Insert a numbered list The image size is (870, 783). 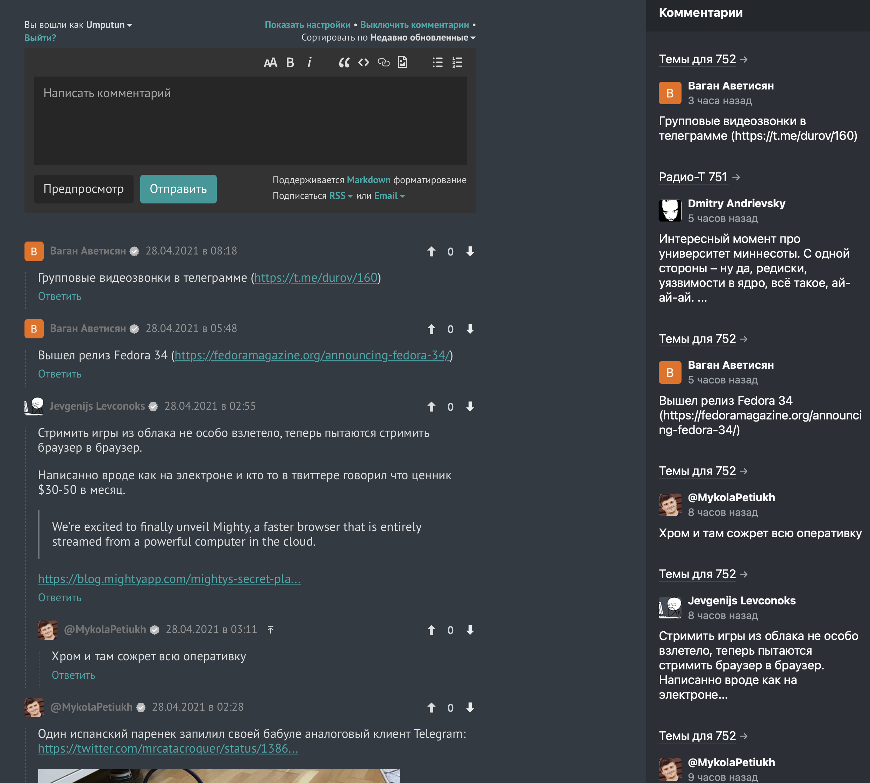pyautogui.click(x=457, y=63)
